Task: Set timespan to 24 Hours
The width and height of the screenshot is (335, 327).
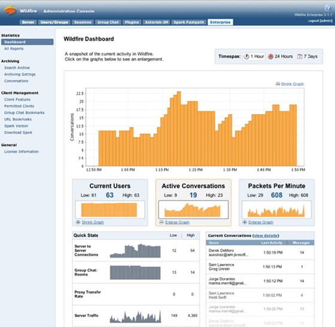Action: 281,56
